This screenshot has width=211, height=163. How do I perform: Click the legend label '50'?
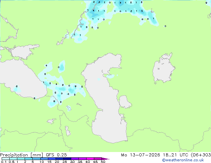click(x=103, y=162)
